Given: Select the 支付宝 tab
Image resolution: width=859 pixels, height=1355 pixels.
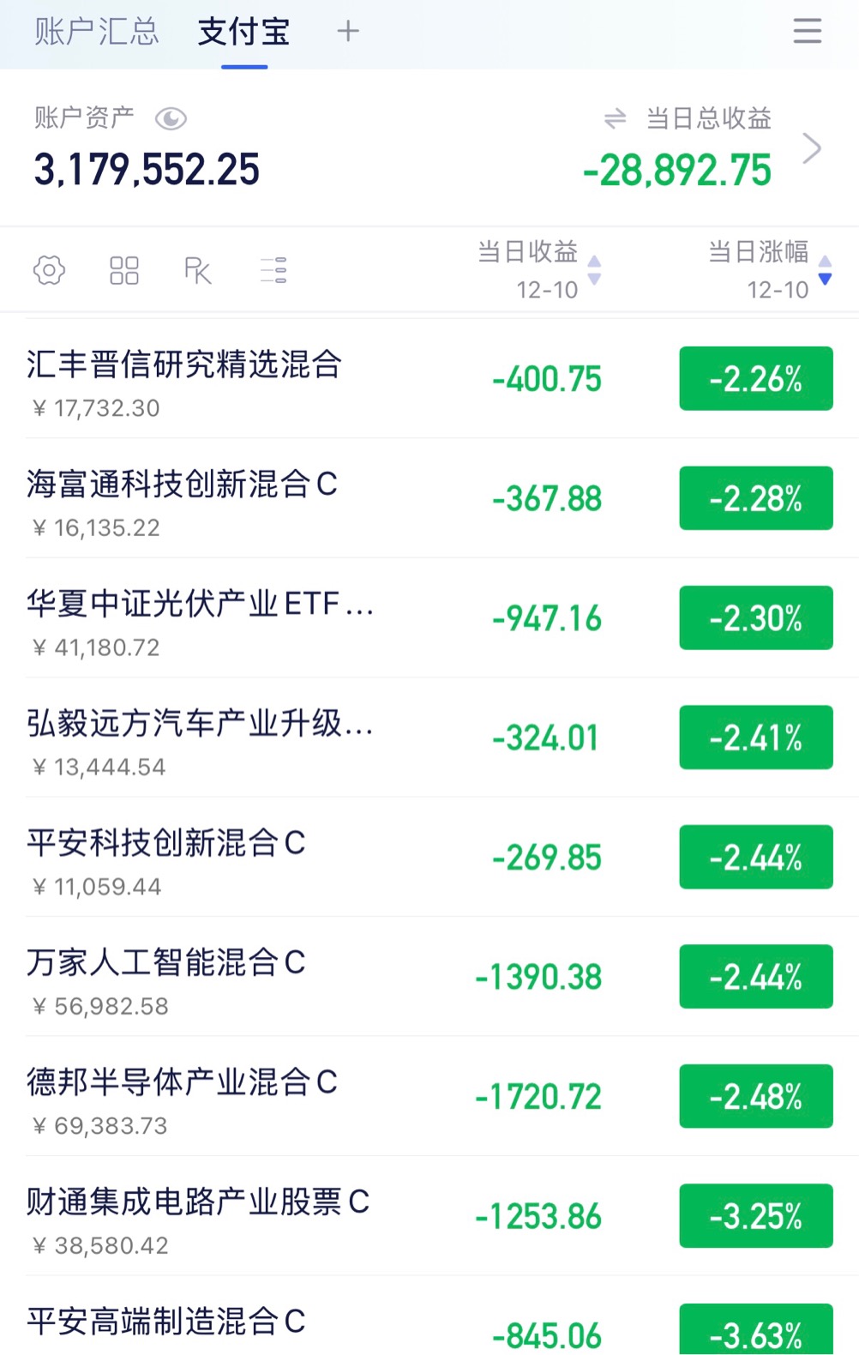Looking at the screenshot, I should [x=244, y=32].
